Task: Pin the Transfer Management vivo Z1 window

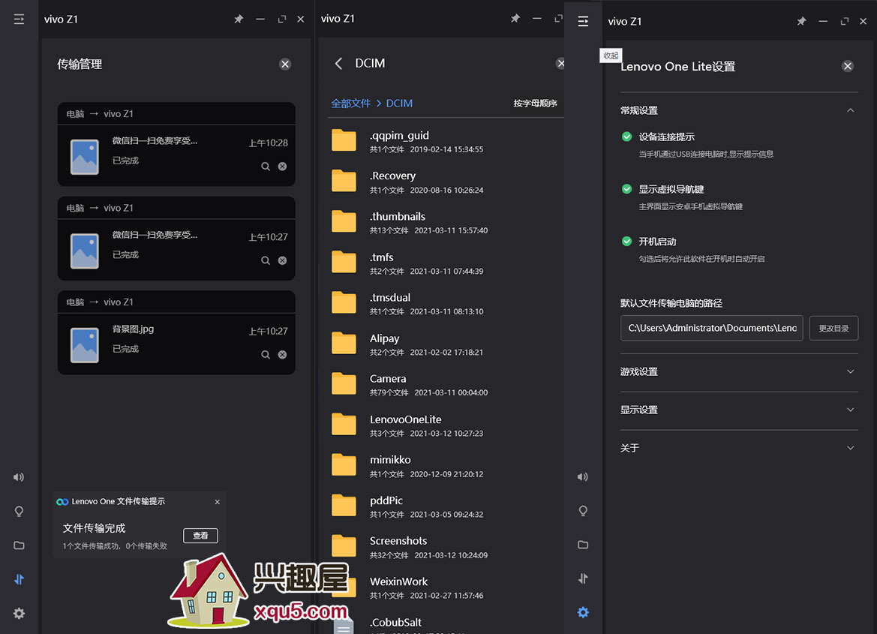Action: coord(239,20)
